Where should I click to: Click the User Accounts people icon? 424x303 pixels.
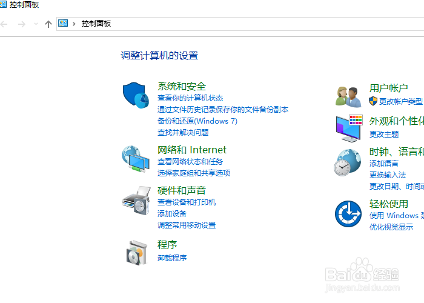[348, 97]
